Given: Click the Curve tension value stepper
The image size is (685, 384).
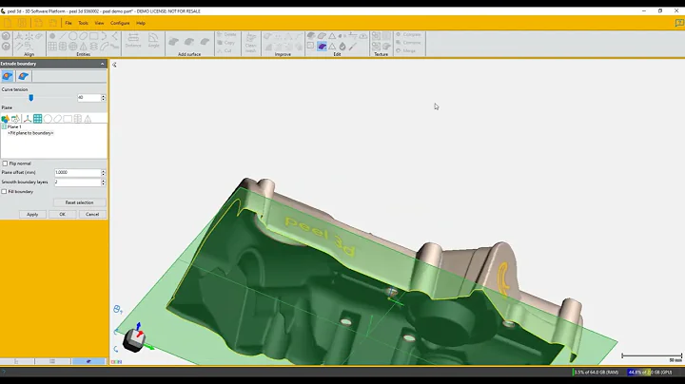Looking at the screenshot, I should click(103, 98).
